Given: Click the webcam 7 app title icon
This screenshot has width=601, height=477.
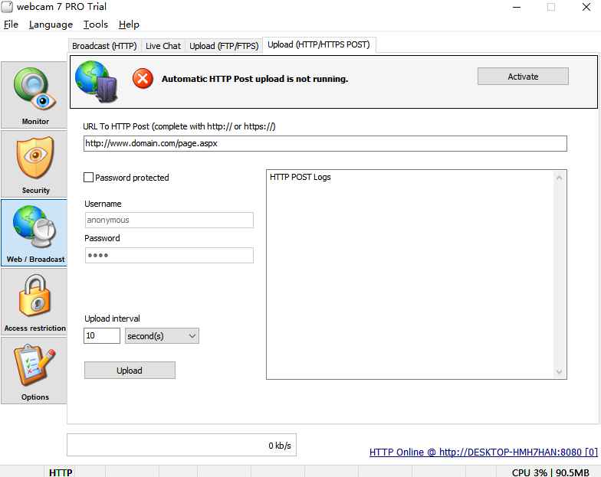Looking at the screenshot, I should click(x=7, y=7).
